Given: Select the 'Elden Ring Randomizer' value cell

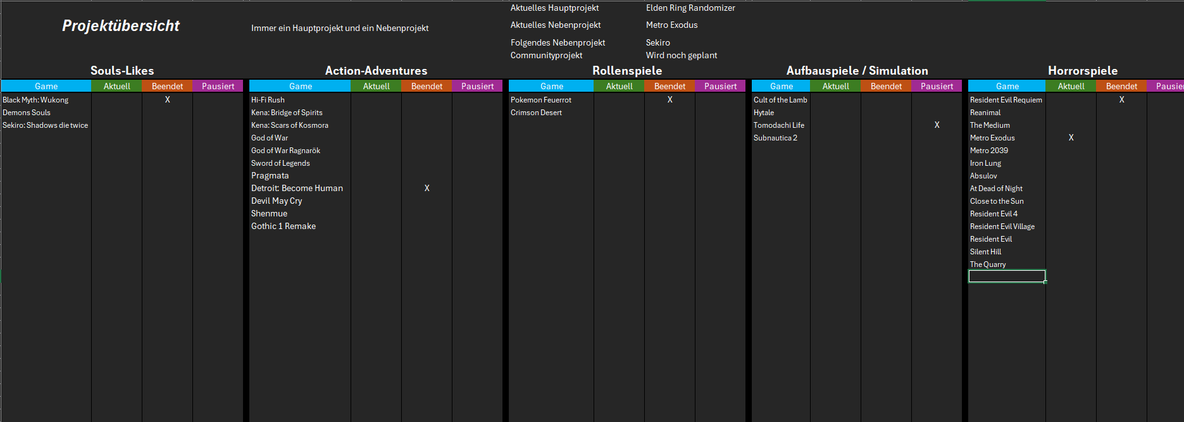Looking at the screenshot, I should [690, 8].
